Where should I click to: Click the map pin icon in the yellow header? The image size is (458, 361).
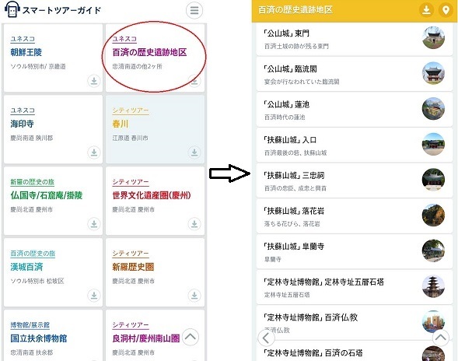[x=446, y=10]
